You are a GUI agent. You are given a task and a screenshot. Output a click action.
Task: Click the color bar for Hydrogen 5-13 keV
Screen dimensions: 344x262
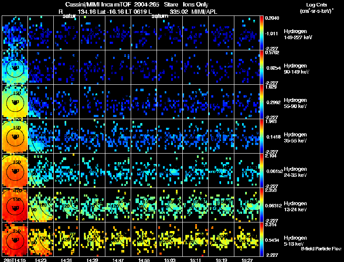pyautogui.click(x=261, y=240)
